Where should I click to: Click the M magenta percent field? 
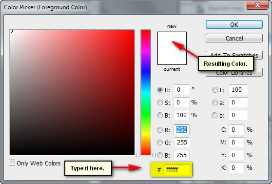pyautogui.click(x=236, y=143)
